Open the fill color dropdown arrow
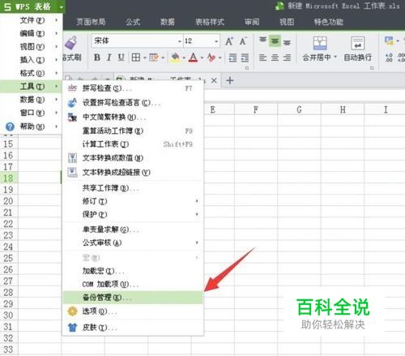405x356 pixels. pos(184,58)
